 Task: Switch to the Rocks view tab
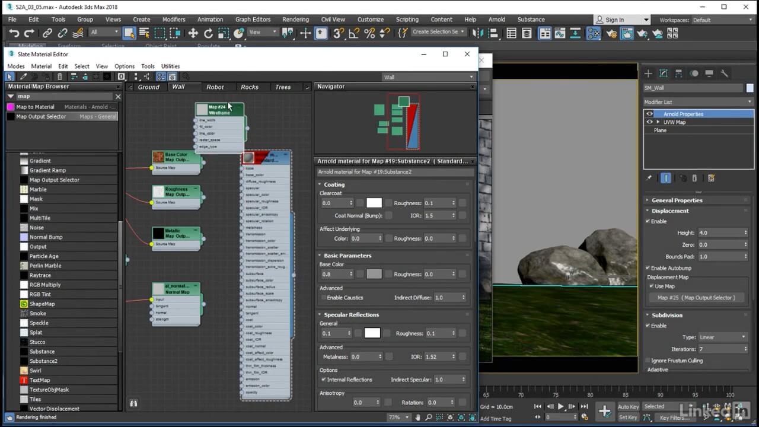[249, 87]
